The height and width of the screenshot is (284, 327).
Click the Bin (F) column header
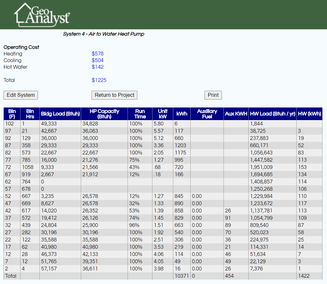(x=12, y=114)
